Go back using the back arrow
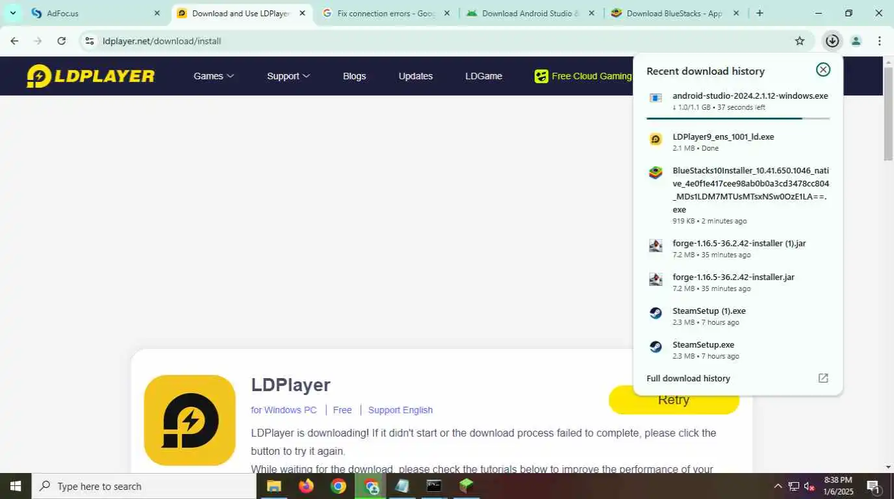The image size is (894, 499). (x=14, y=41)
